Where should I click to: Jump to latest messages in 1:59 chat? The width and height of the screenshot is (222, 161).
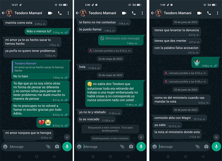coord(216,137)
